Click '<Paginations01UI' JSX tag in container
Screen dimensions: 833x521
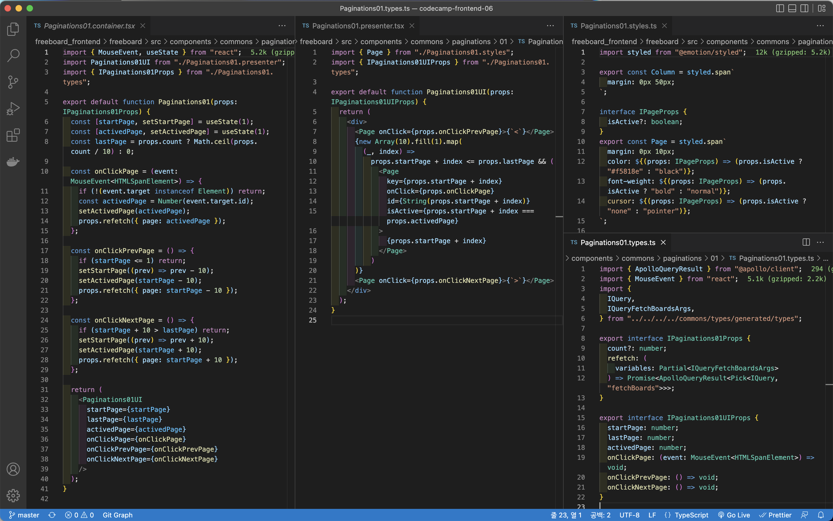110,399
